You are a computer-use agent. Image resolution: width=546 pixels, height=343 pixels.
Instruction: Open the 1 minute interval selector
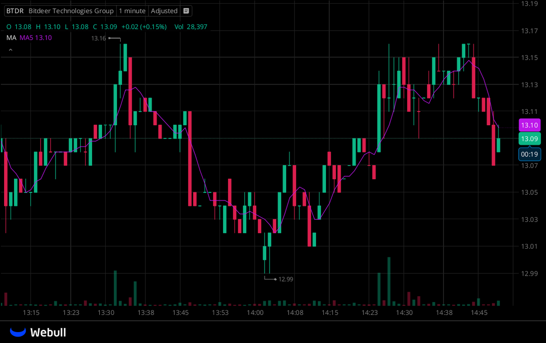[x=132, y=11]
